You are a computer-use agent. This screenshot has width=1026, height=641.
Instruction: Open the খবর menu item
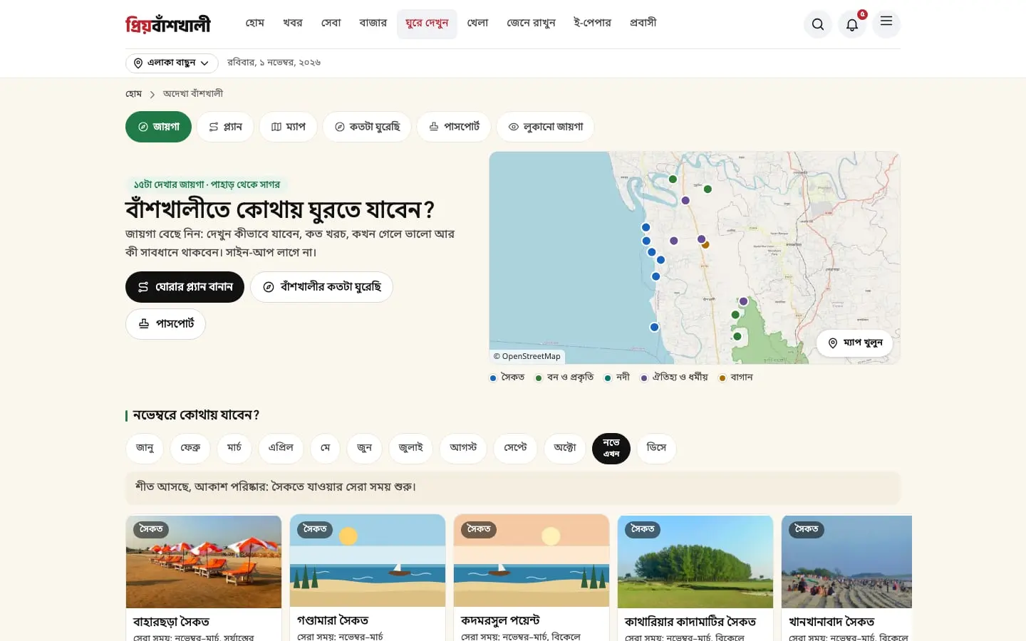pos(292,24)
